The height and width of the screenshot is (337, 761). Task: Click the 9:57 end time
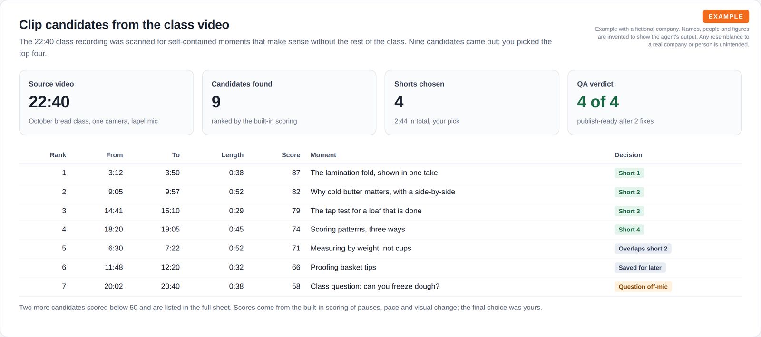tap(173, 192)
